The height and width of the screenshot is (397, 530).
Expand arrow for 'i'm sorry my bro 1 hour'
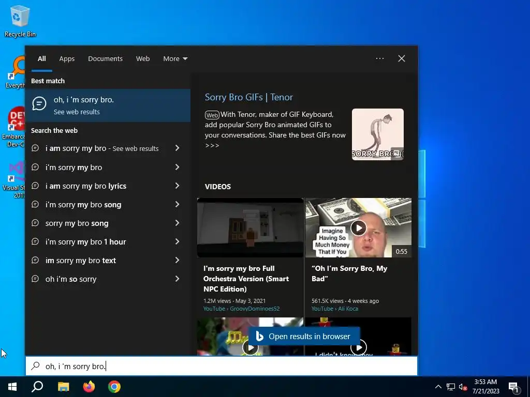(177, 241)
